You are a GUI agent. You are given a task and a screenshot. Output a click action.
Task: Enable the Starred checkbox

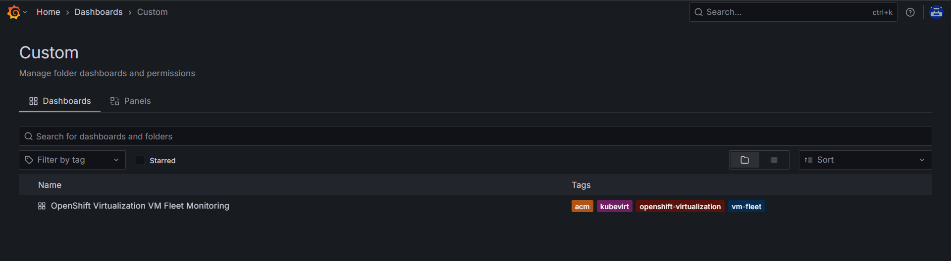pos(141,161)
